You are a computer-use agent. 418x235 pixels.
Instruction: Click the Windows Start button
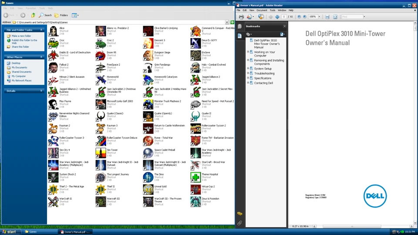pyautogui.click(x=9, y=232)
